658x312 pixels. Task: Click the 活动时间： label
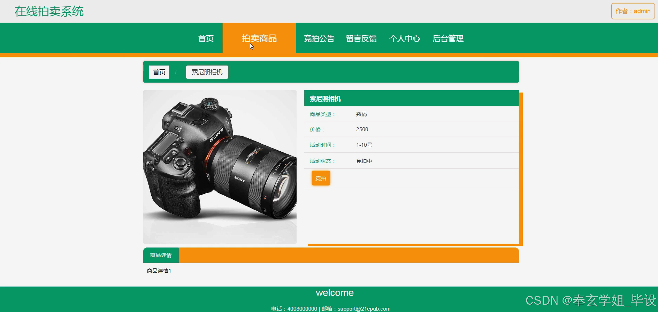[x=323, y=145]
